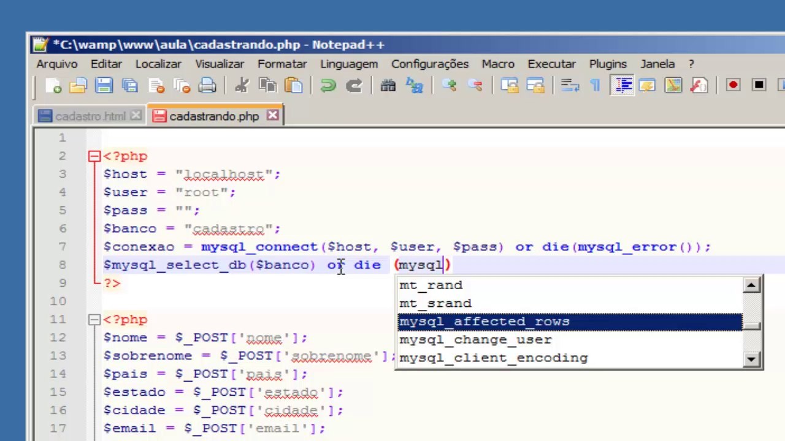Select mysql_affected_rows in the autocomplete list
Viewport: 785px width, 441px height.
coord(570,322)
